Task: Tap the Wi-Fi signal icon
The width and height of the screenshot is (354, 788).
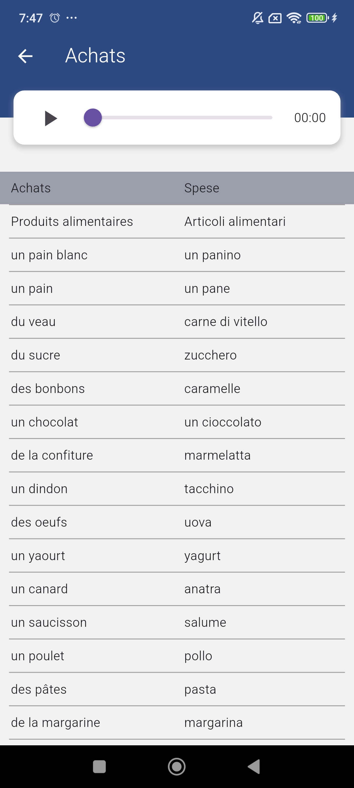Action: coord(294,18)
